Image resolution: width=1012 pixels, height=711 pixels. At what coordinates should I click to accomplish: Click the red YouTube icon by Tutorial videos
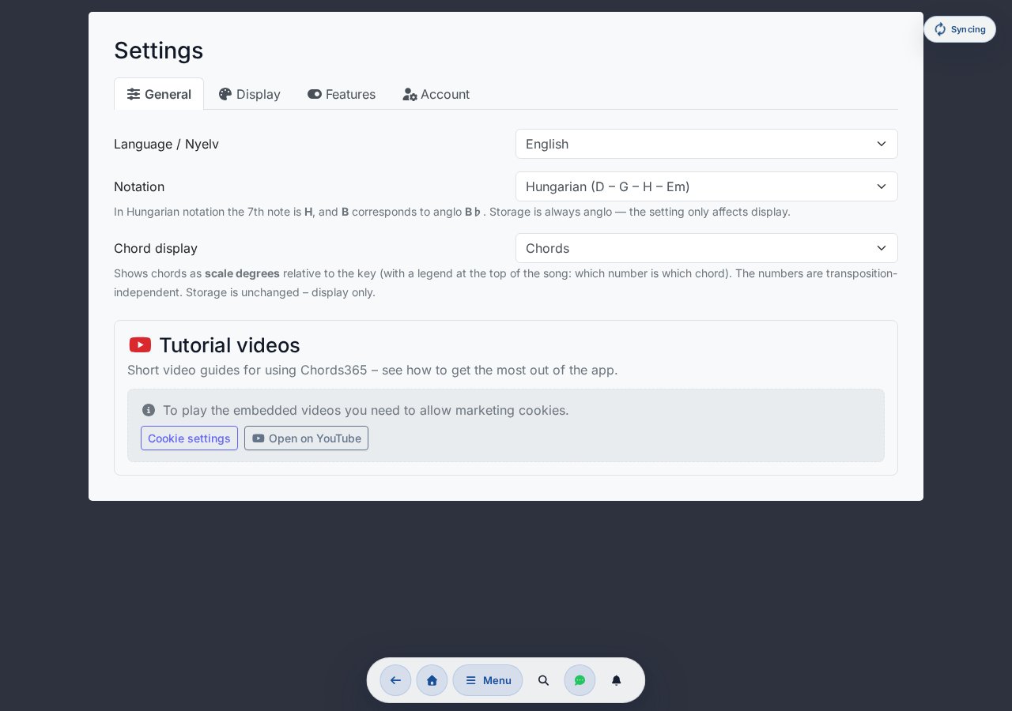point(140,345)
